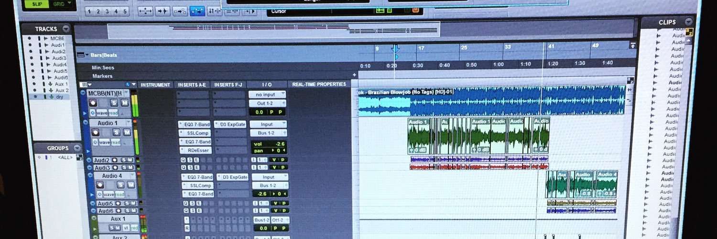This screenshot has height=239, width=717.
Task: Open SSLComp insert on Audio 1
Action: [x=196, y=133]
